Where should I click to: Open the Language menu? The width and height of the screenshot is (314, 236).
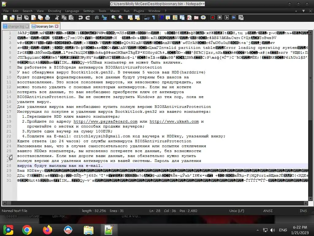click(x=72, y=11)
